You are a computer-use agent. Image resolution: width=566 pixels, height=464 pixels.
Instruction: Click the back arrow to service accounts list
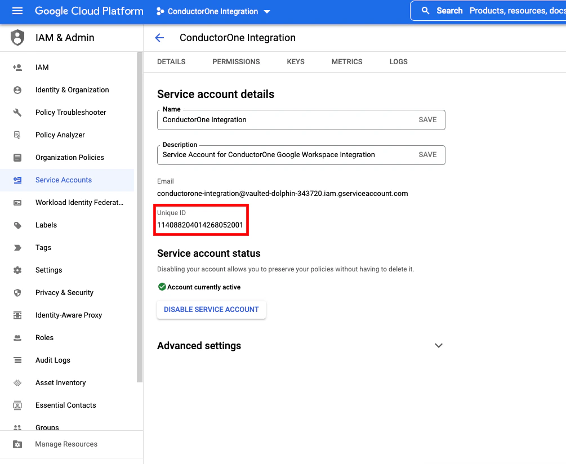(x=159, y=38)
